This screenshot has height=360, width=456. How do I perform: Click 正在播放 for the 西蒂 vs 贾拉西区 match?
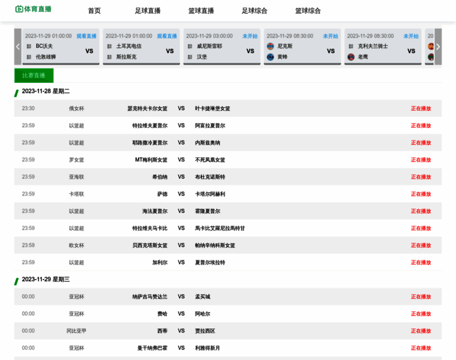[421, 331]
